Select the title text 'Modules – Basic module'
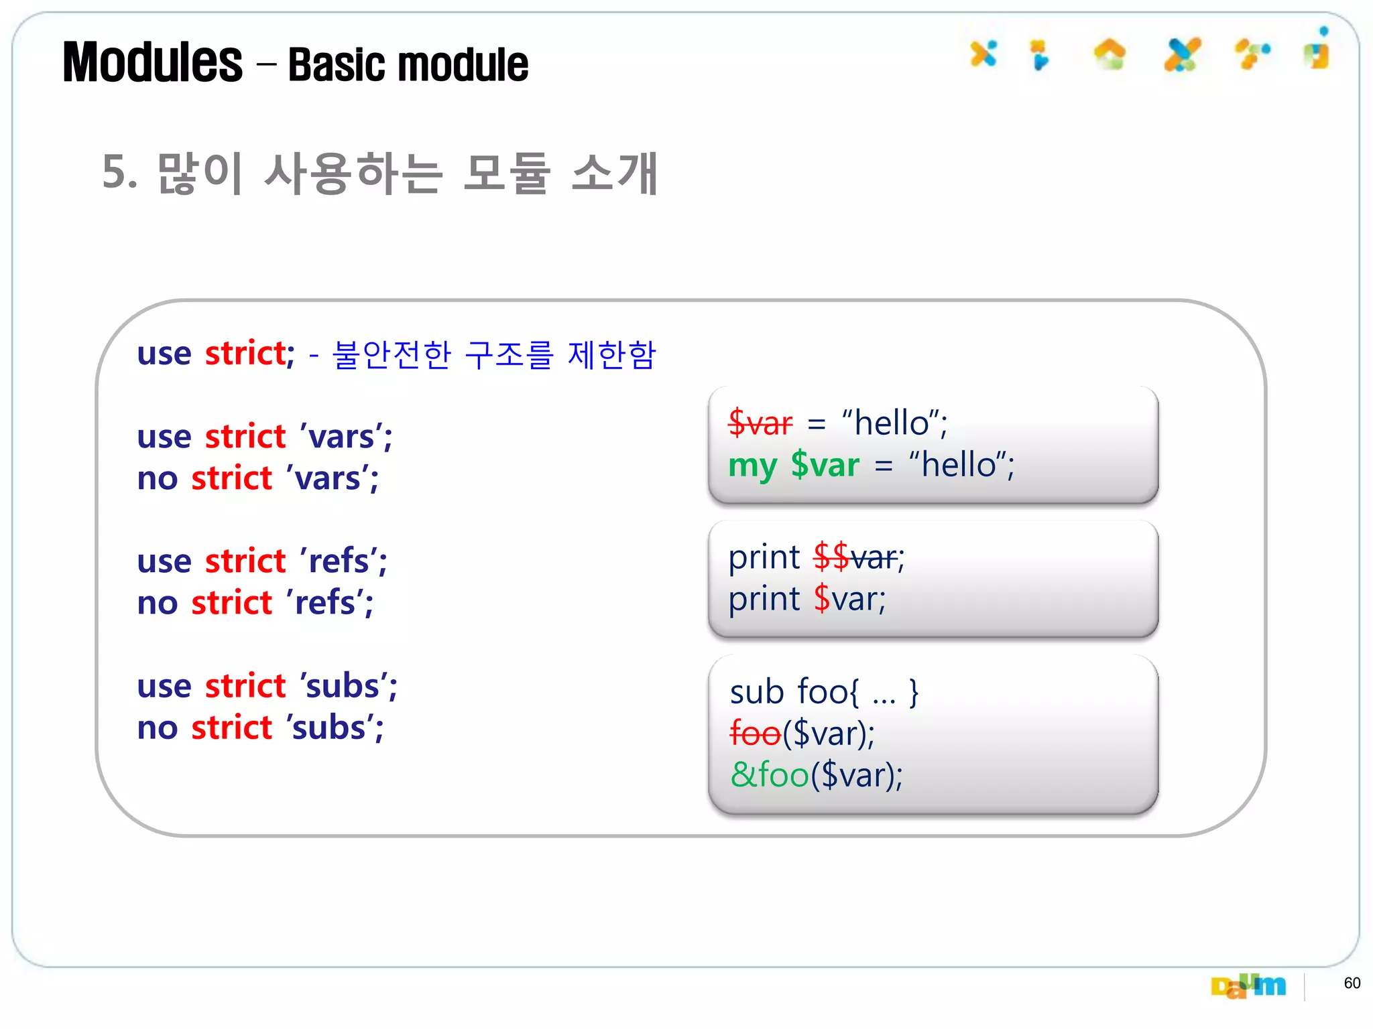Image resolution: width=1373 pixels, height=1029 pixels. (x=296, y=63)
